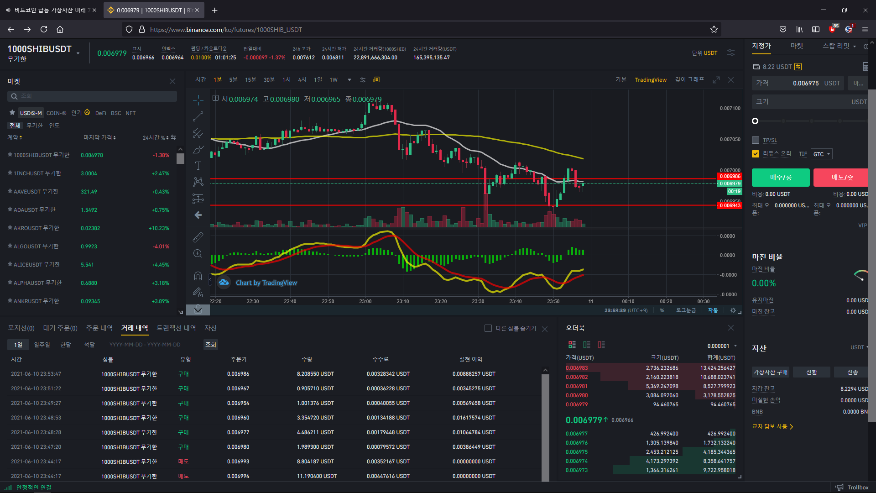
Task: Select the trend line drawing tool
Action: pyautogui.click(x=198, y=117)
